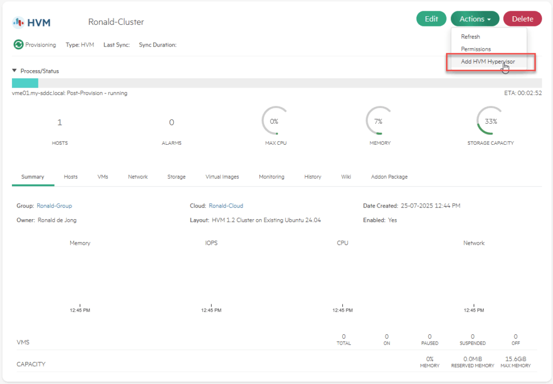Image resolution: width=553 pixels, height=384 pixels.
Task: Click the provisioning progress bar
Action: coord(276,83)
